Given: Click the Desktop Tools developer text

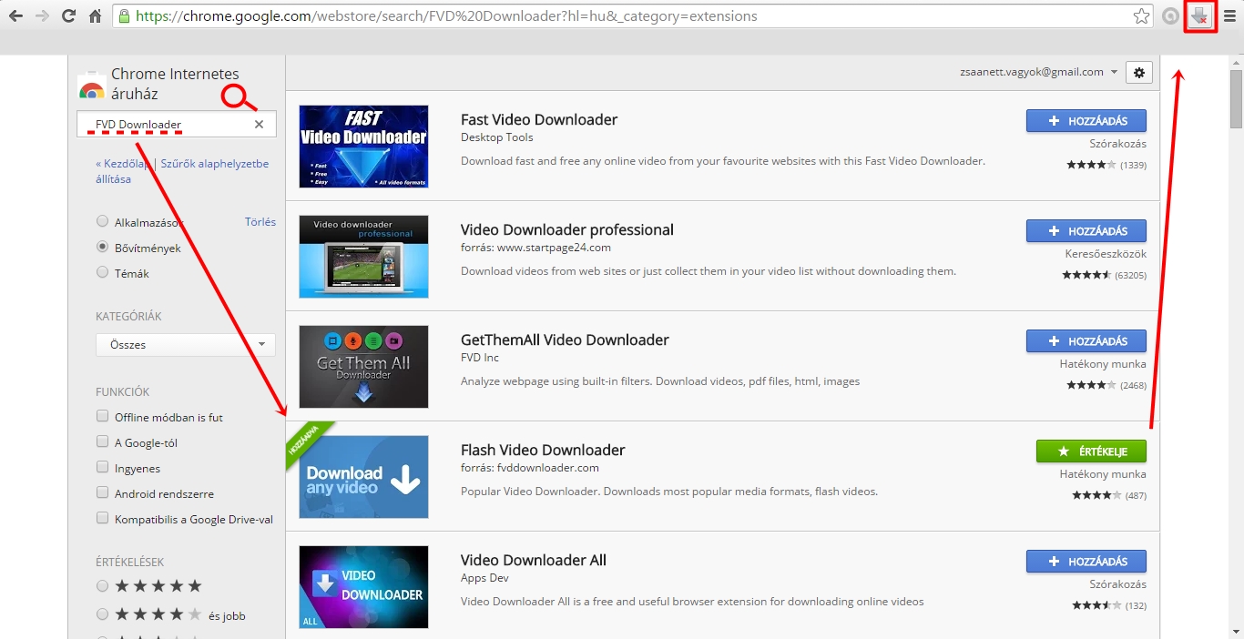Looking at the screenshot, I should pyautogui.click(x=497, y=137).
